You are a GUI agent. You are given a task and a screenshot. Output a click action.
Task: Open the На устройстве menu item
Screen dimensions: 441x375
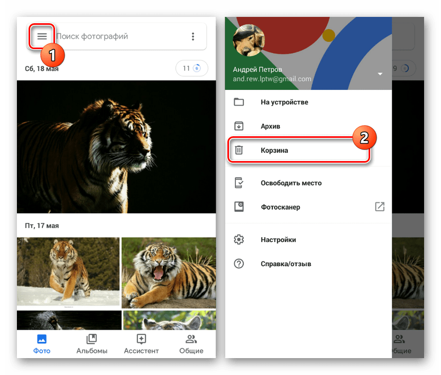[284, 102]
